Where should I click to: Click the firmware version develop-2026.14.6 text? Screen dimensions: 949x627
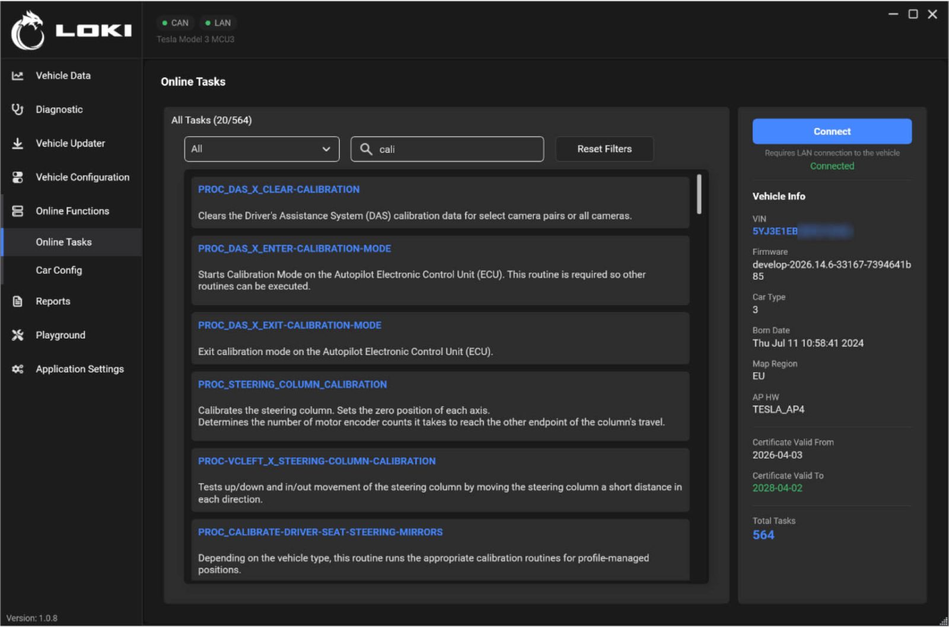pyautogui.click(x=832, y=270)
